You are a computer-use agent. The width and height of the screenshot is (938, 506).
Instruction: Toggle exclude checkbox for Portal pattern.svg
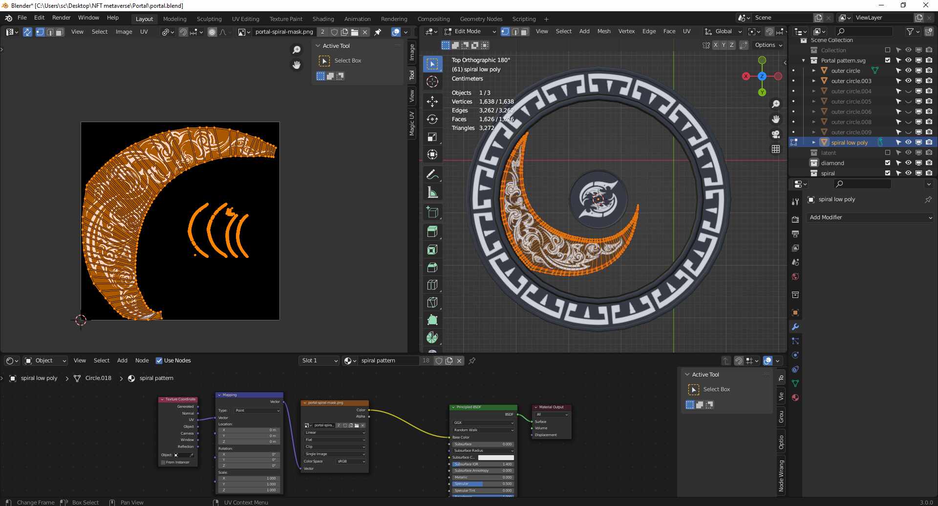coord(888,61)
